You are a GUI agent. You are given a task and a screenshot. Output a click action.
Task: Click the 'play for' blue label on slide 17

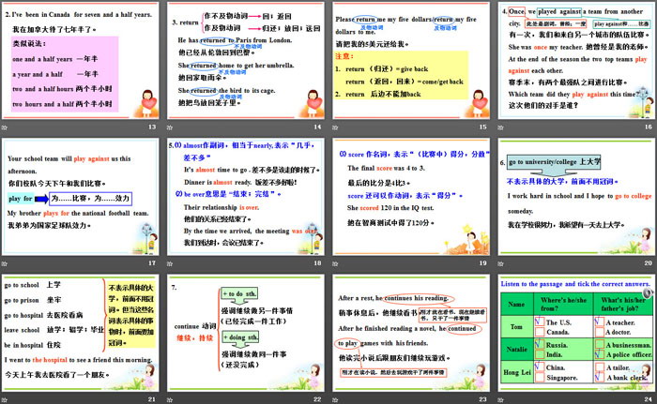click(x=26, y=198)
